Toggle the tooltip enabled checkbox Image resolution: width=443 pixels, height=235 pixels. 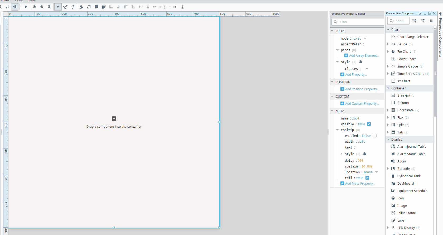click(x=375, y=136)
